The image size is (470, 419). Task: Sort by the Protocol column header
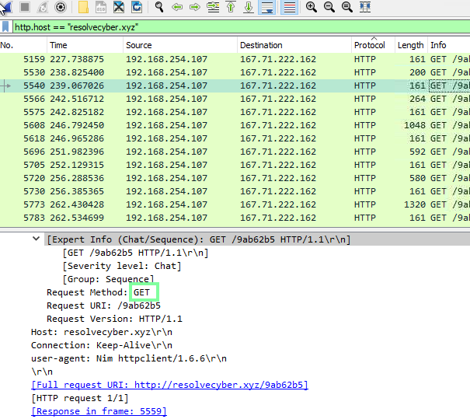[x=368, y=46]
